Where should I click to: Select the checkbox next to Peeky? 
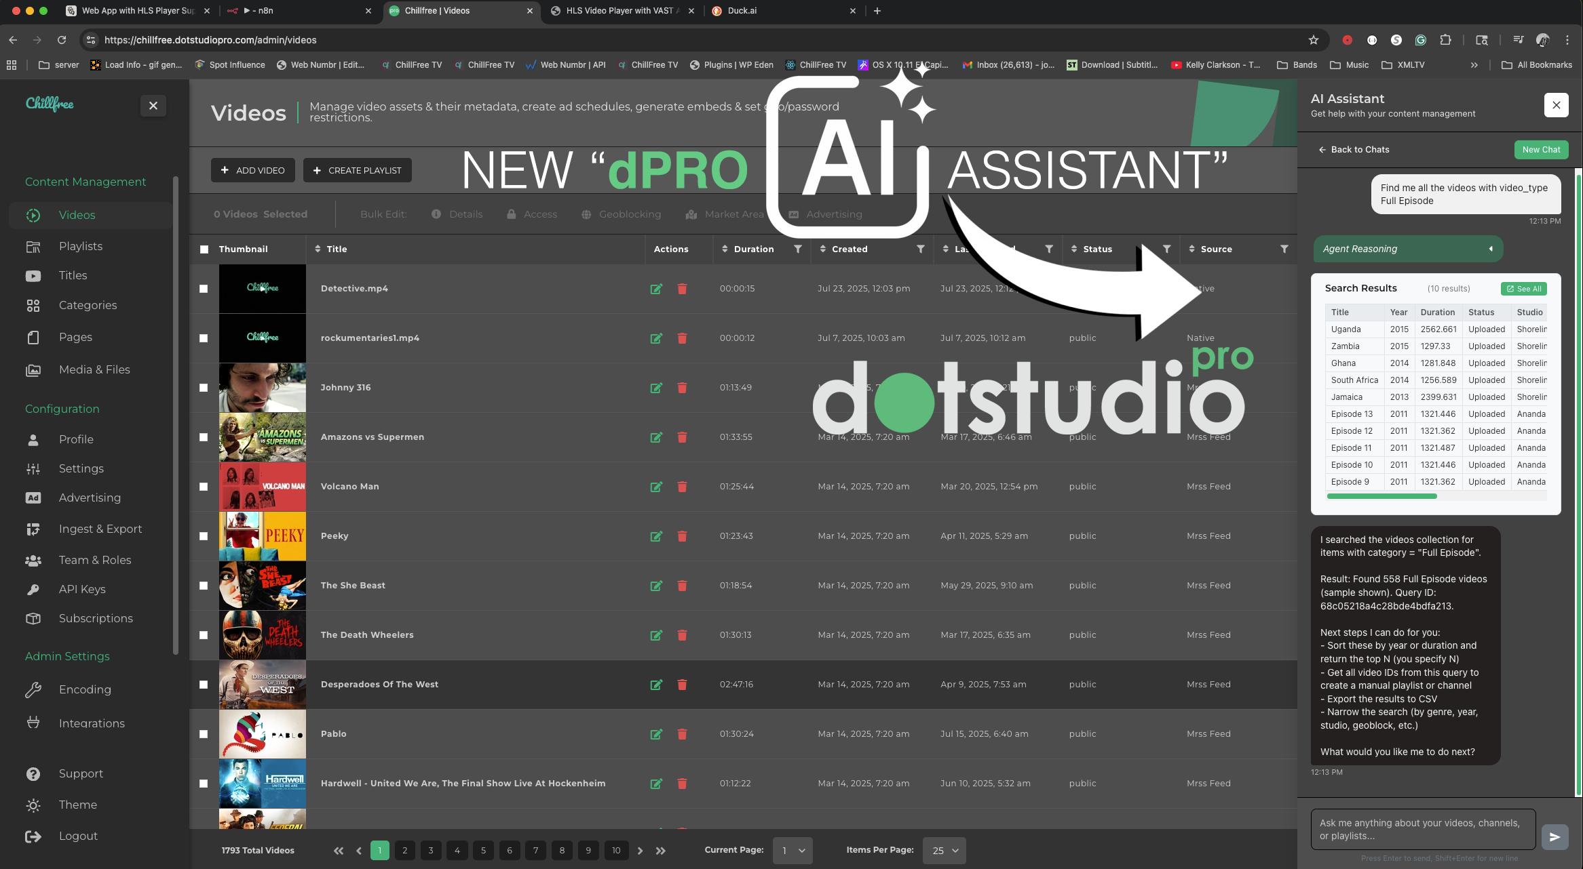204,536
